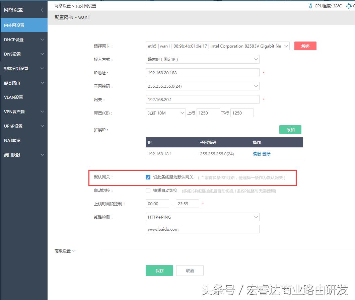
Task: Click the 保存 save button
Action: (159, 271)
